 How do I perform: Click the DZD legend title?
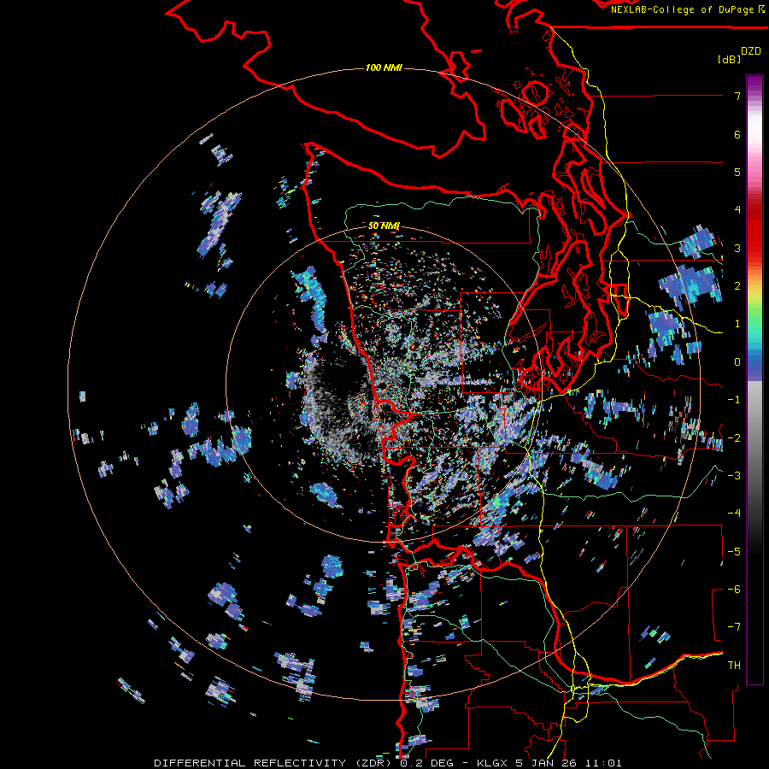click(751, 51)
